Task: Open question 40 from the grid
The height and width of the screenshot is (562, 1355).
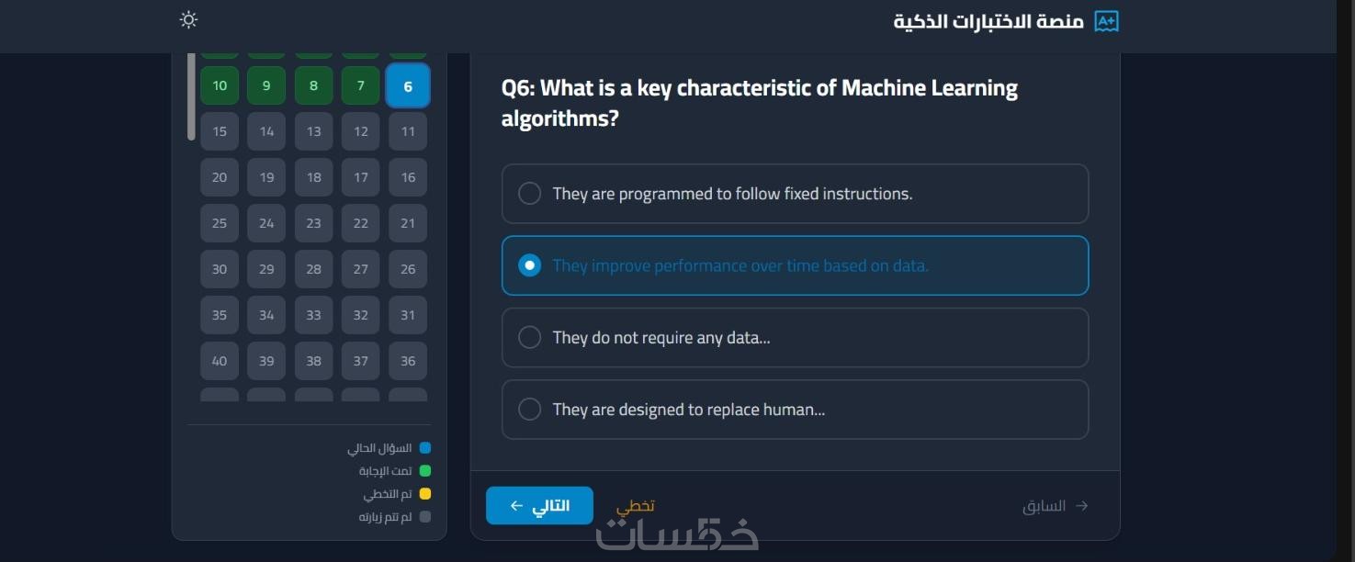Action: coord(220,361)
